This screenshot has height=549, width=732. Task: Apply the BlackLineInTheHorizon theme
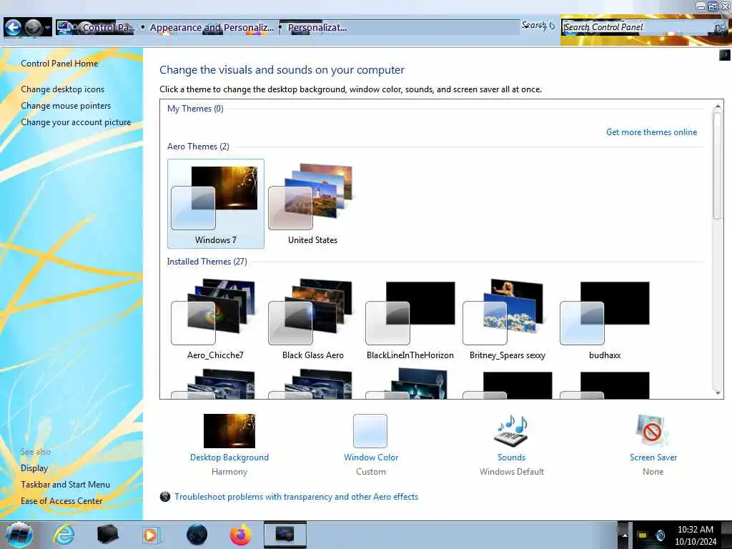click(410, 320)
